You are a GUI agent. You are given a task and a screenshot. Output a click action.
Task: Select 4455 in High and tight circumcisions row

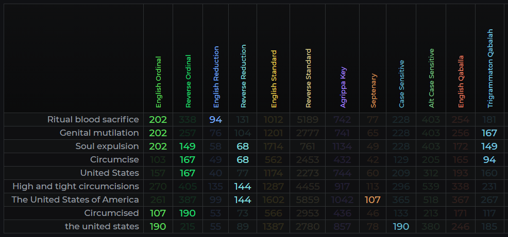tap(308, 187)
